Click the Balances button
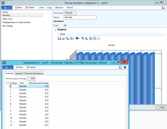The image size is (167, 129). (59, 8)
